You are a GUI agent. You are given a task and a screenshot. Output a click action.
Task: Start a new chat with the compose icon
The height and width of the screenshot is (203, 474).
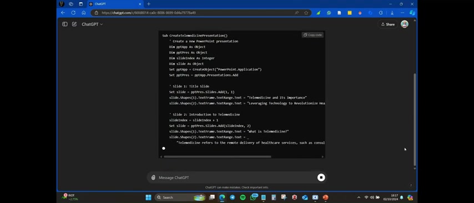[x=74, y=24]
